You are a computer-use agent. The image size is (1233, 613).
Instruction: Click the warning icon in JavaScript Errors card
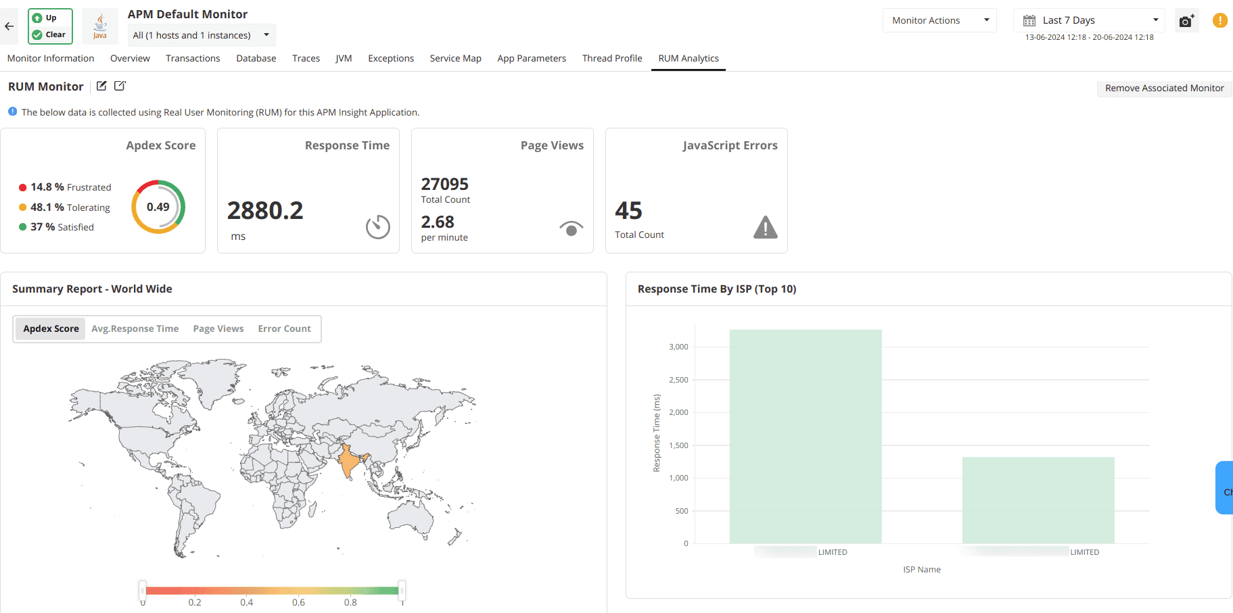[x=765, y=228]
